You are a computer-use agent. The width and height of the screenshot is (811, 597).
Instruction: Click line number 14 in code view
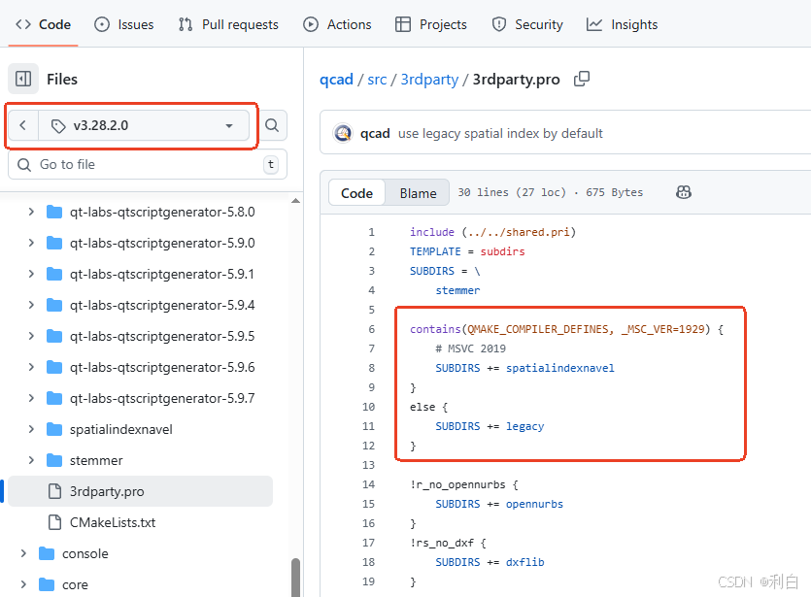[368, 484]
